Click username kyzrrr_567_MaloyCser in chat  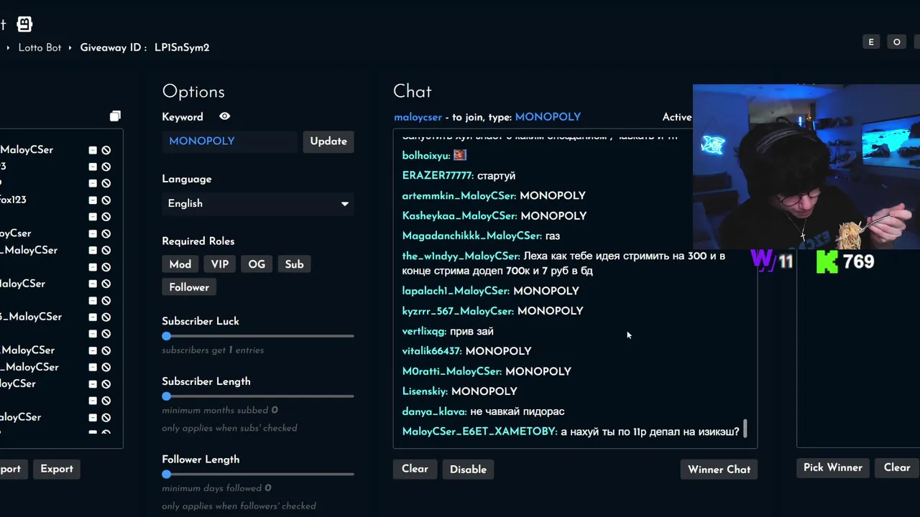coord(458,311)
